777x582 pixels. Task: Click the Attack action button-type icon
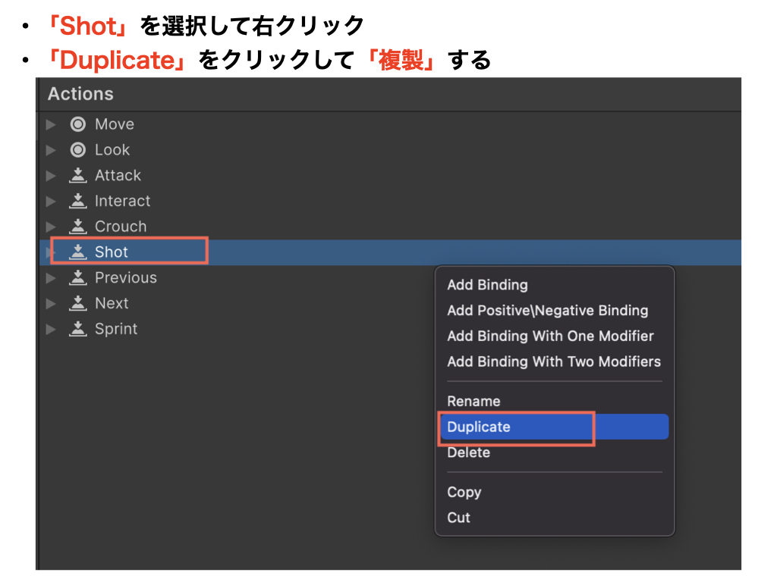click(77, 176)
